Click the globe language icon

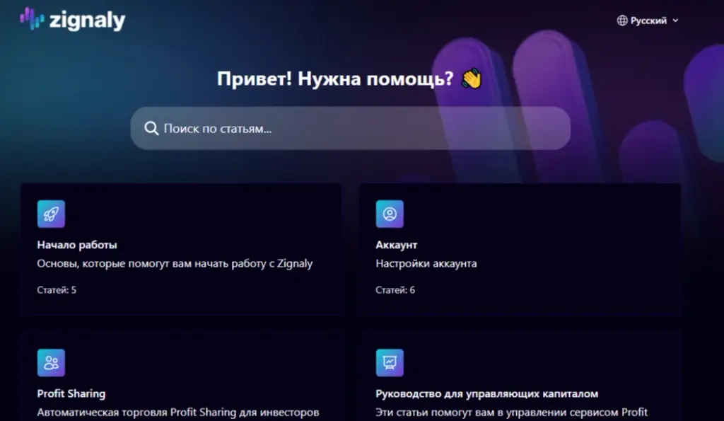[622, 21]
